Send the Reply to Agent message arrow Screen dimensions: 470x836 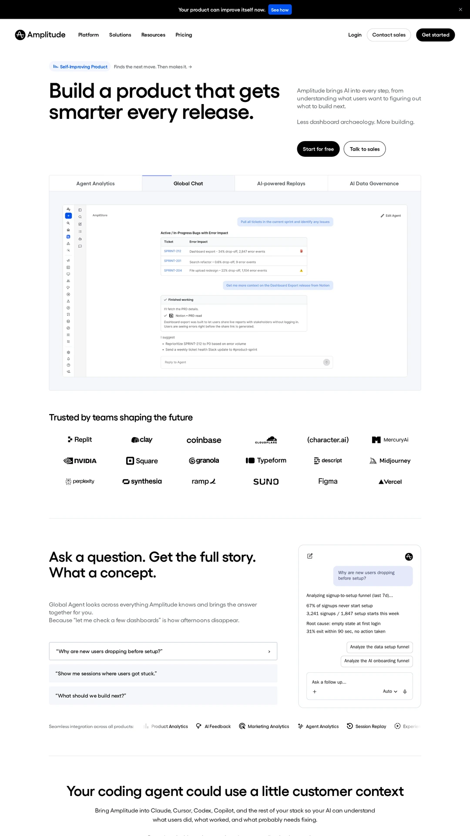click(x=326, y=362)
